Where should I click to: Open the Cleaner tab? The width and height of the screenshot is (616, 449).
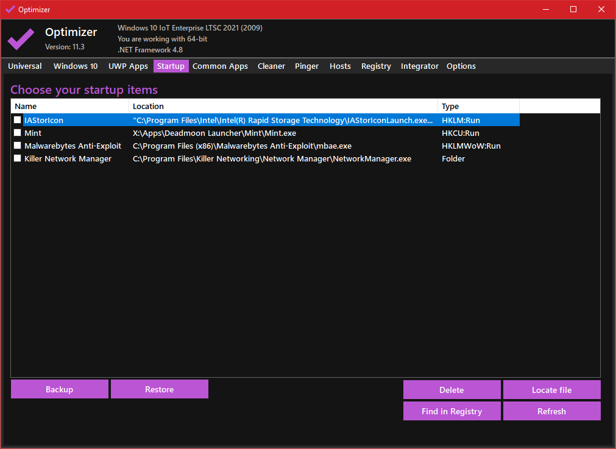coord(271,66)
